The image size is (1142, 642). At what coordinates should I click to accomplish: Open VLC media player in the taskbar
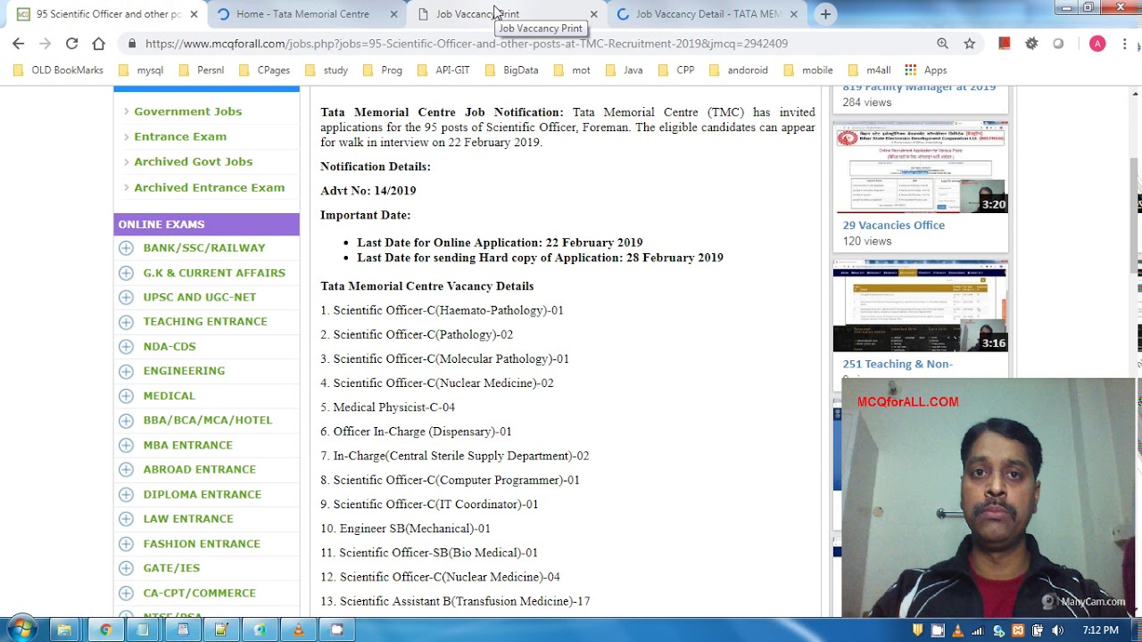click(x=298, y=630)
